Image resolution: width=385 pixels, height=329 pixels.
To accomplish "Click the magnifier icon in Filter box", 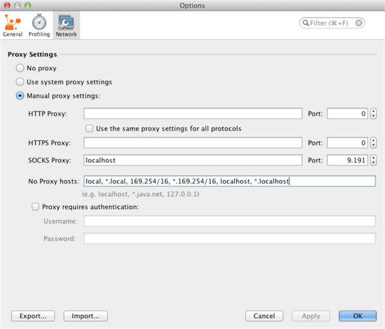I will pyautogui.click(x=306, y=23).
